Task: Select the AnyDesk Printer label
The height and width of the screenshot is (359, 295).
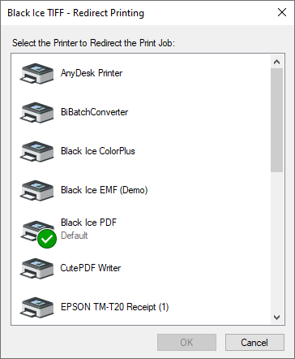Action: point(92,73)
